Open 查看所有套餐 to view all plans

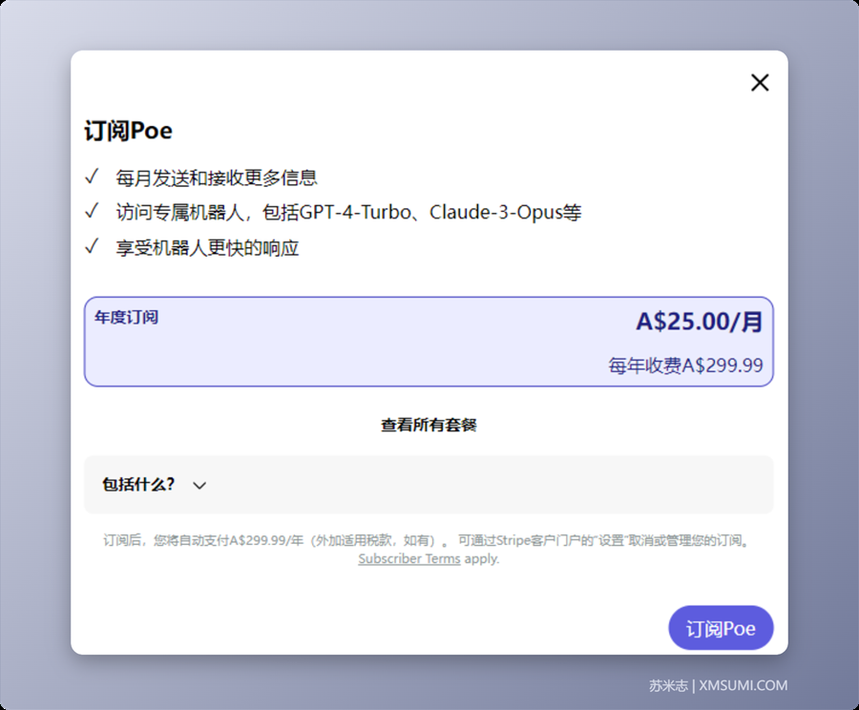pos(429,425)
